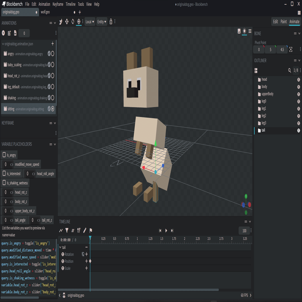Toggle the lock icon in toolbar
The image size is (302, 302).
click(x=111, y=21)
